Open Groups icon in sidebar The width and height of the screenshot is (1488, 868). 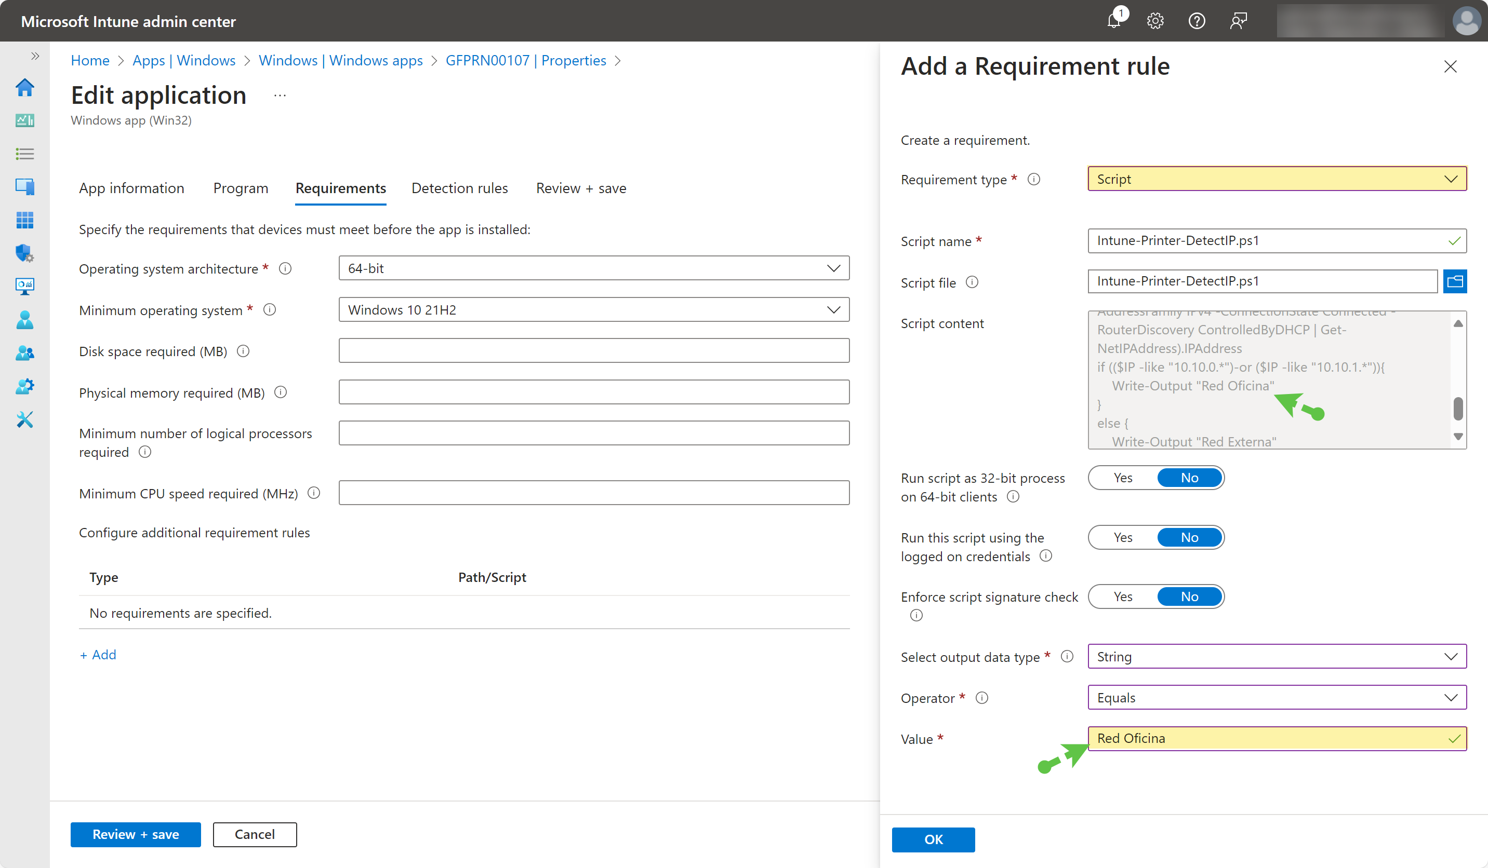[x=25, y=353]
